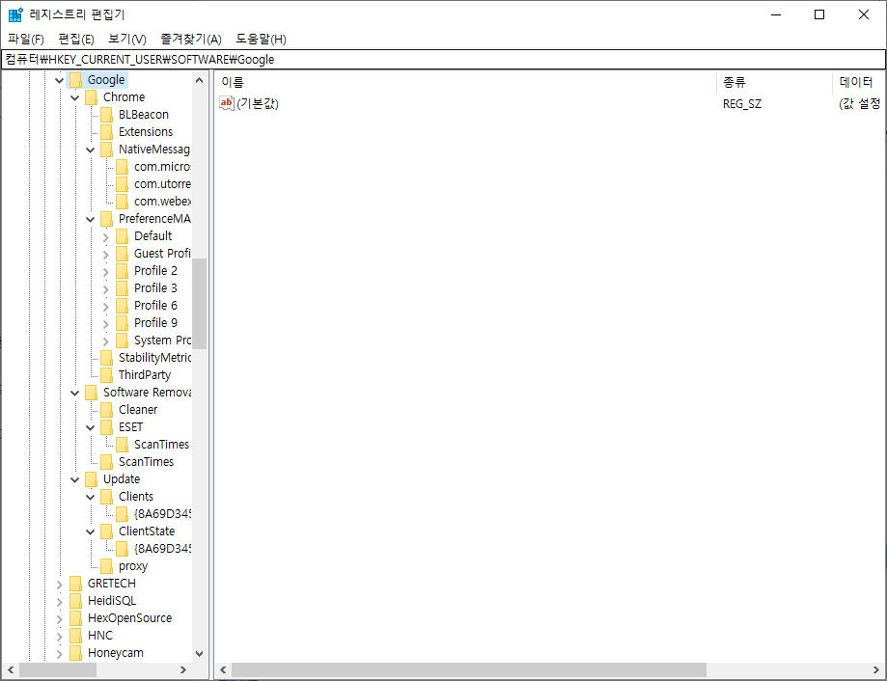Image resolution: width=887 pixels, height=681 pixels.
Task: Select the Chrome folder icon
Action: (91, 97)
